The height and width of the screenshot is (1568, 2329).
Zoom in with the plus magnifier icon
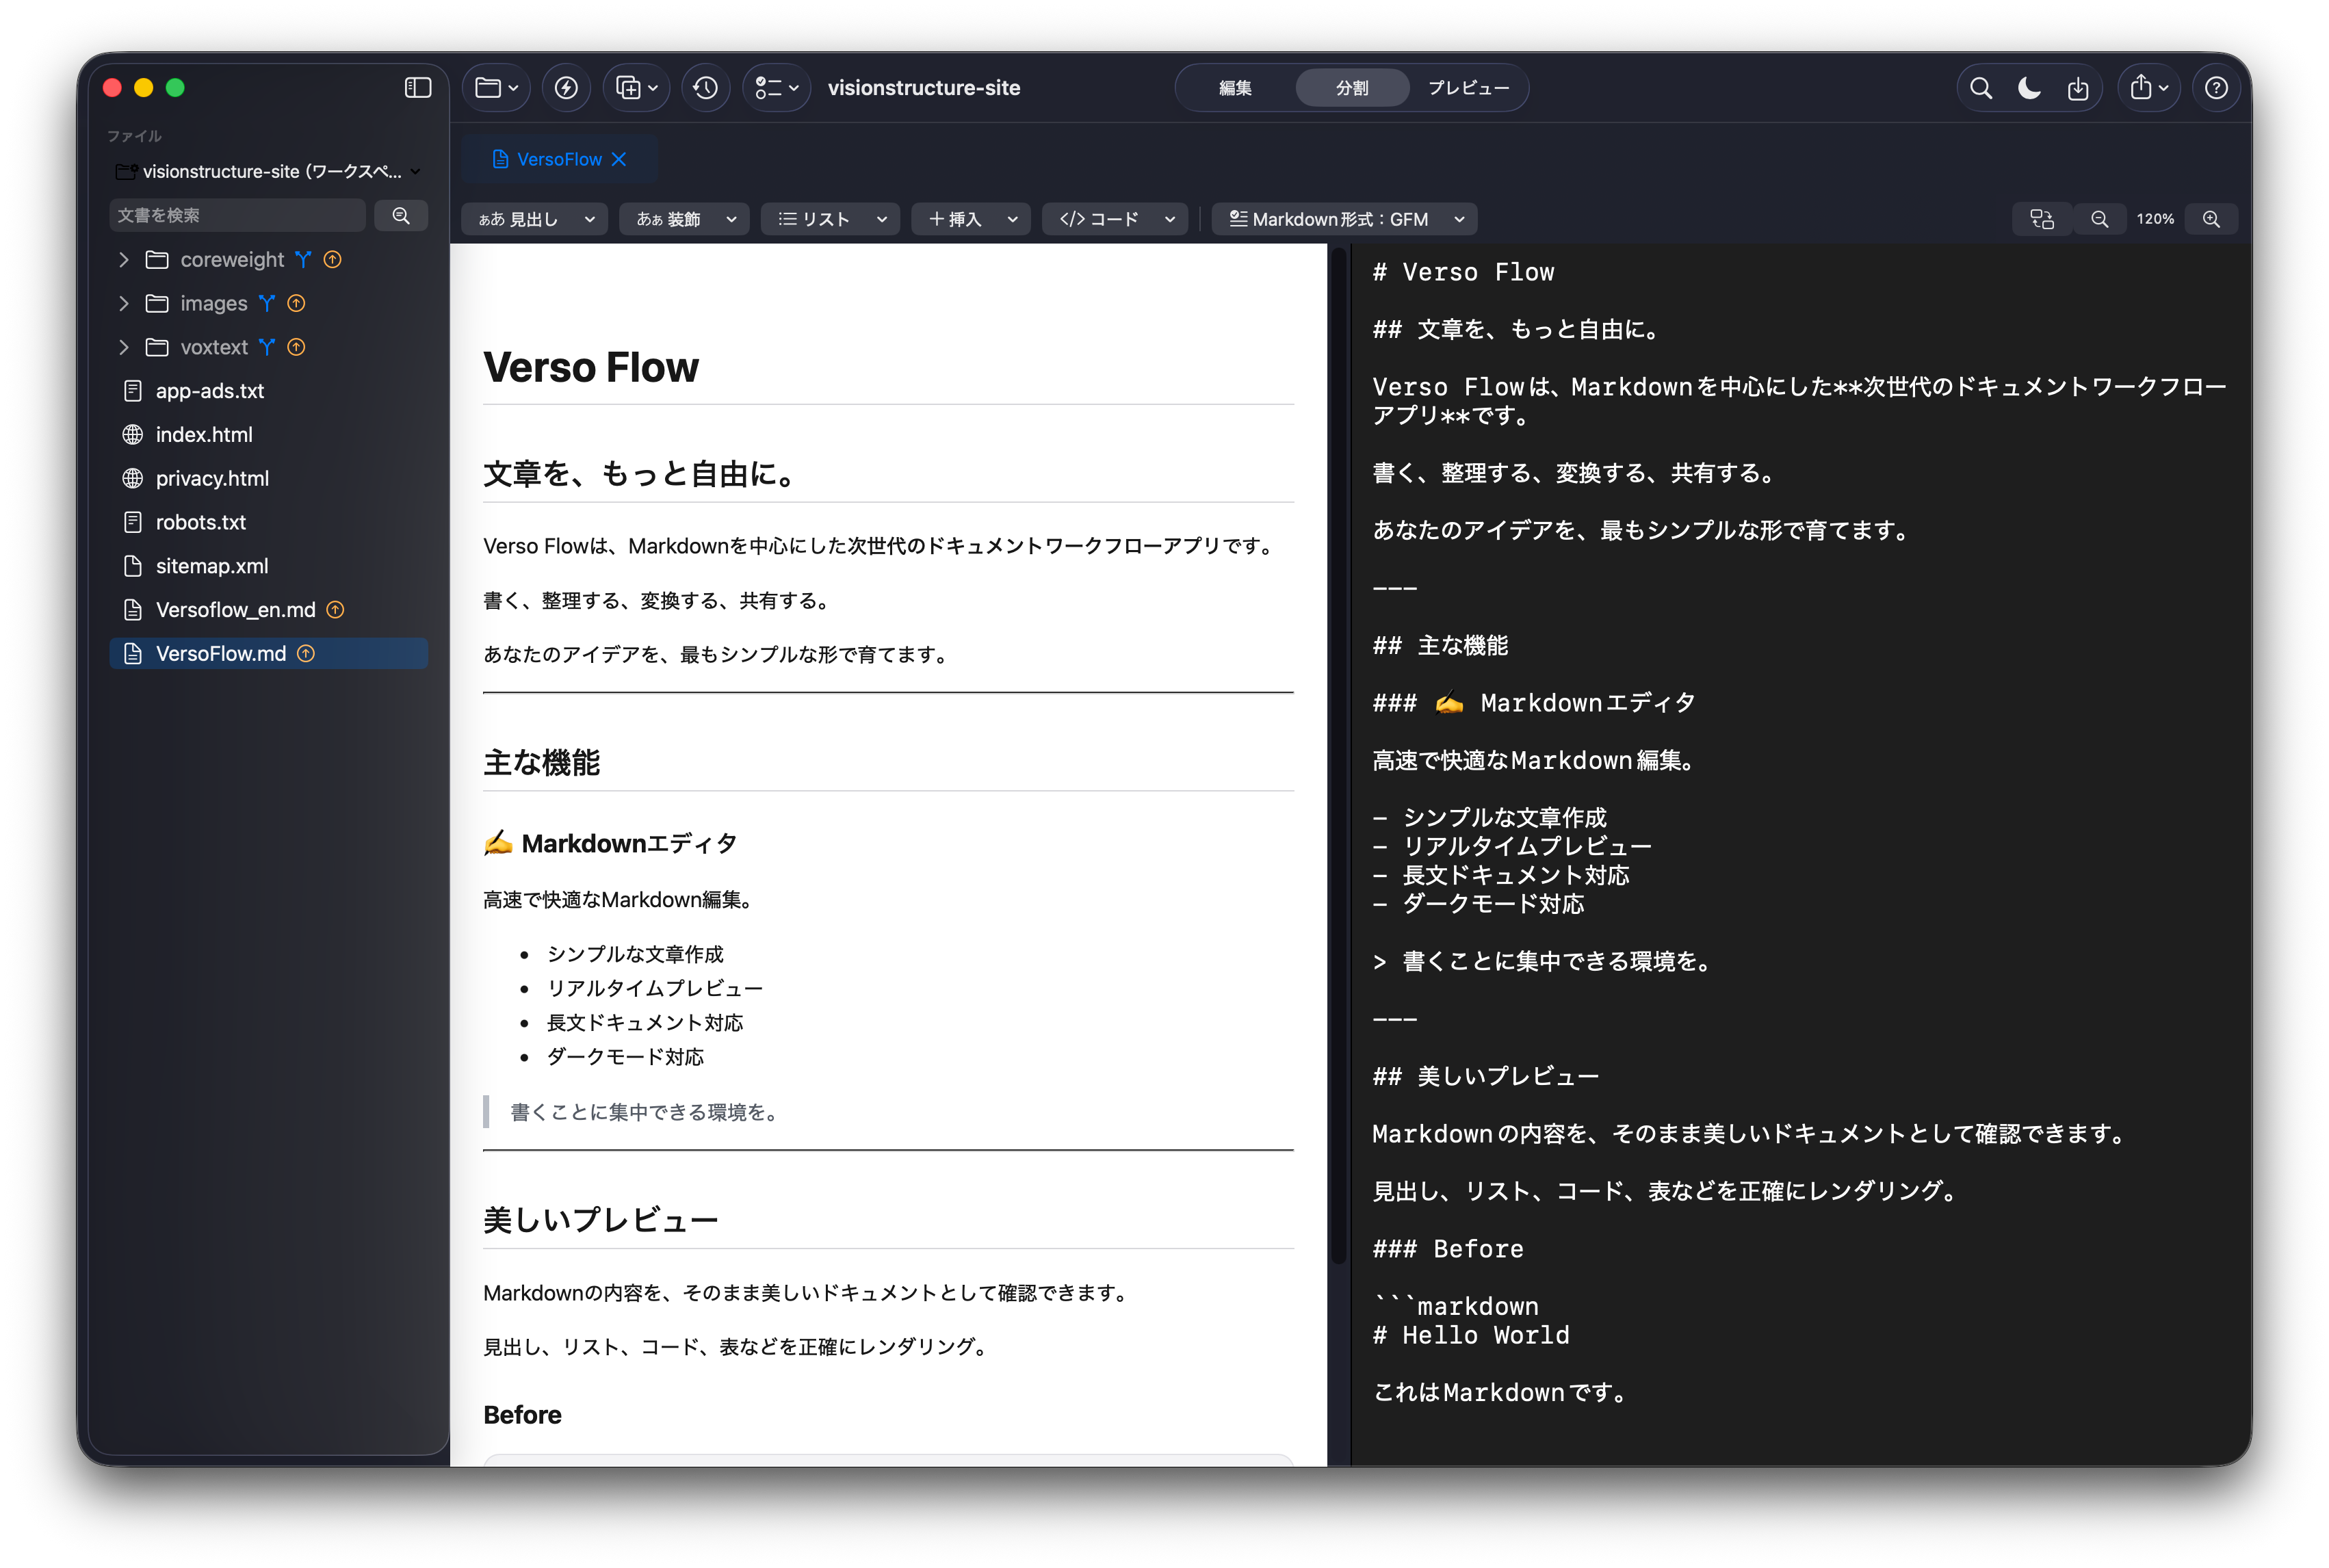(2211, 219)
